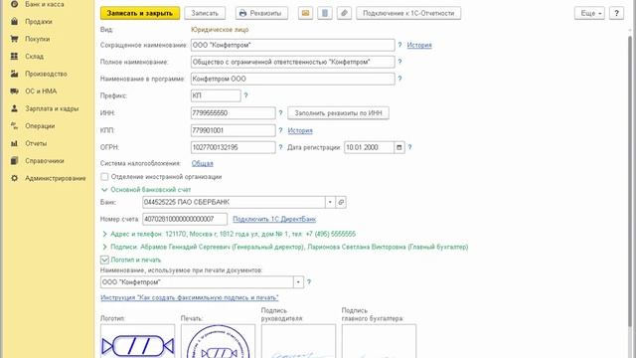Open История link next to short name
The width and height of the screenshot is (636, 358).
(419, 45)
